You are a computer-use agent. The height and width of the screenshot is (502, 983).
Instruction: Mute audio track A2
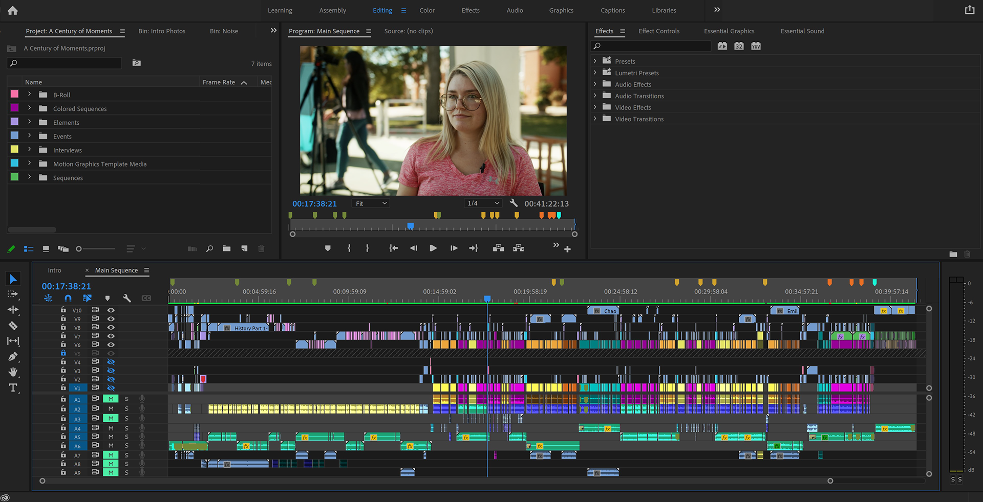111,409
